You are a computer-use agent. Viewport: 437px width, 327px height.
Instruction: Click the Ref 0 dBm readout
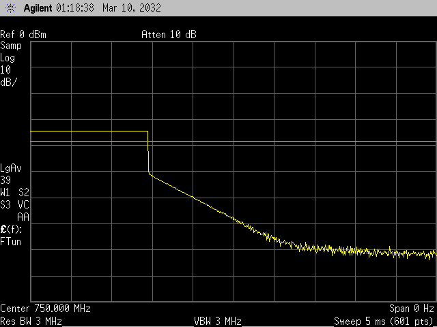tap(23, 35)
